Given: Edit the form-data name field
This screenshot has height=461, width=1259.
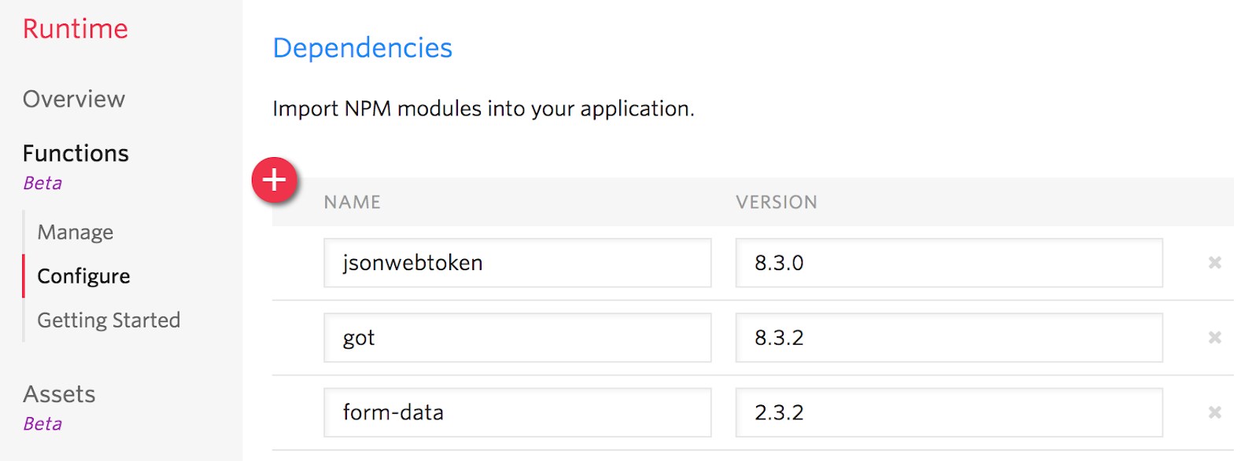Looking at the screenshot, I should (x=518, y=412).
